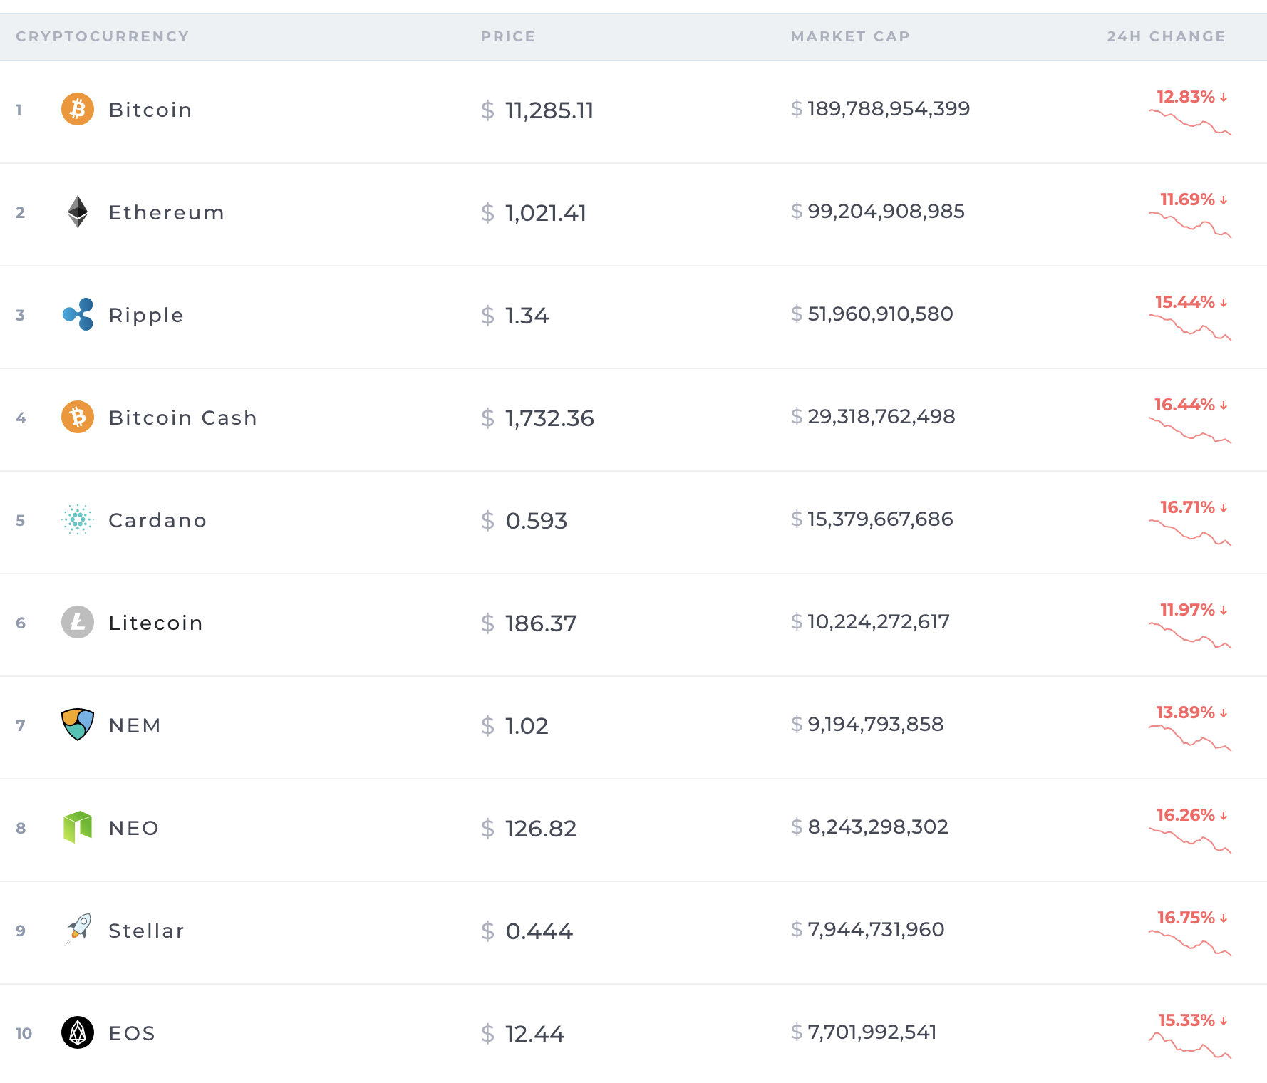Open the Ripple sparkline chart
Screen dimensions: 1267x1083
click(x=1190, y=328)
